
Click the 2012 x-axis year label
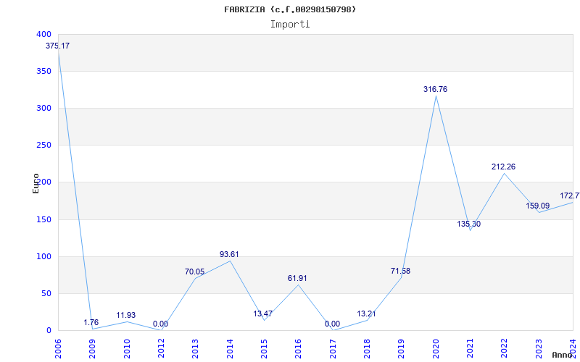[161, 349]
